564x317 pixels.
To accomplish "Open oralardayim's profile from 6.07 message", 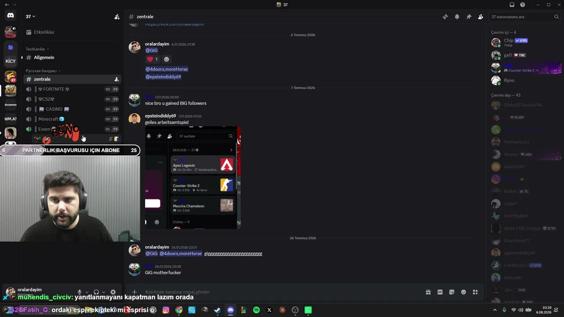I will coord(157,44).
